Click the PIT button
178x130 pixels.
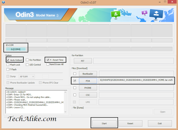(x=83, y=61)
